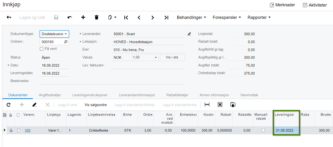Click the back arrow icon

[9, 17]
